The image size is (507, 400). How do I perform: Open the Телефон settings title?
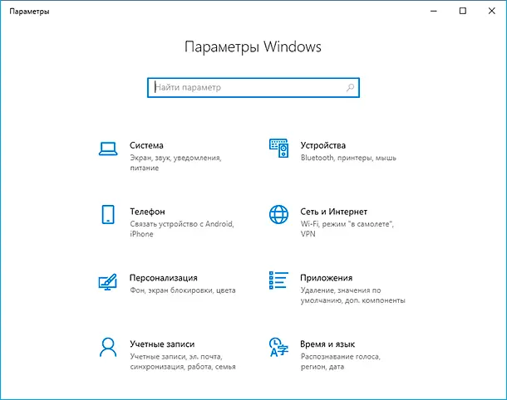coord(147,212)
